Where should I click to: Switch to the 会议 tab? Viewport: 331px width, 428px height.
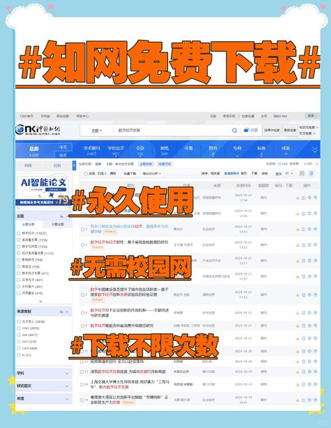tap(140, 150)
